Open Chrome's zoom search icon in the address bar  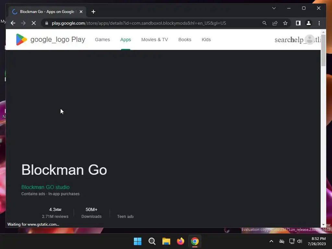[265, 23]
